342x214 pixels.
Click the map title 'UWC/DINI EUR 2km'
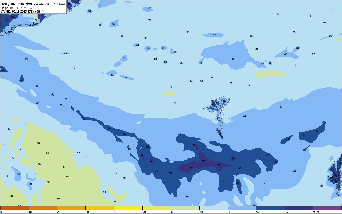[x=16, y=4]
